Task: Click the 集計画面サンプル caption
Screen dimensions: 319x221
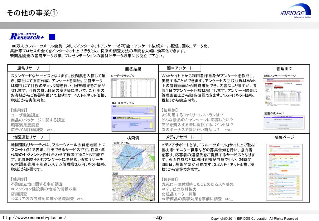Action: (123, 103)
